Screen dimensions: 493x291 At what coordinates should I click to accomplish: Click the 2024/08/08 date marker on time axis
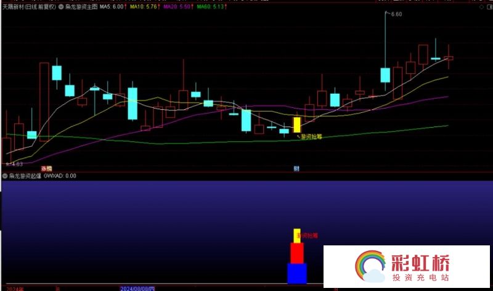coord(137,288)
